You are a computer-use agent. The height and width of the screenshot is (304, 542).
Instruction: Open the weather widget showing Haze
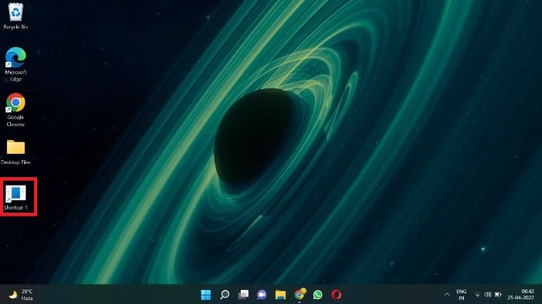[21, 295]
